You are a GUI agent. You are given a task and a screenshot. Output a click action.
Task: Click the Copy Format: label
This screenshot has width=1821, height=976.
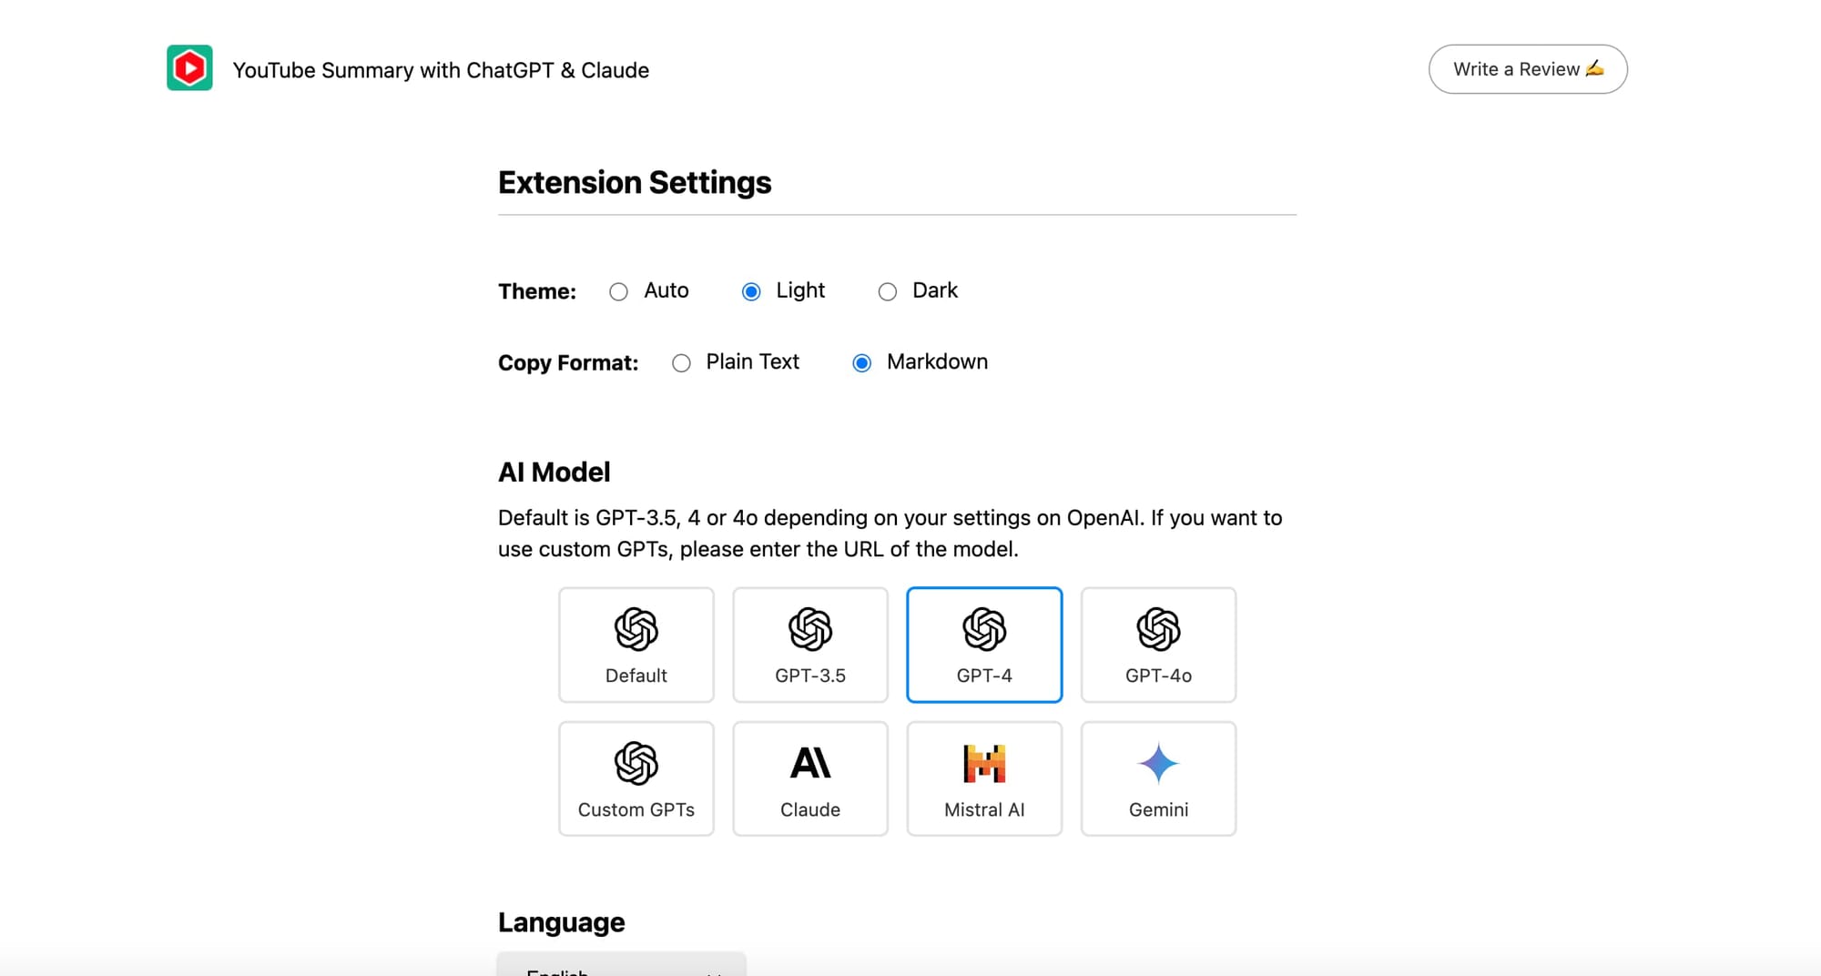tap(568, 362)
